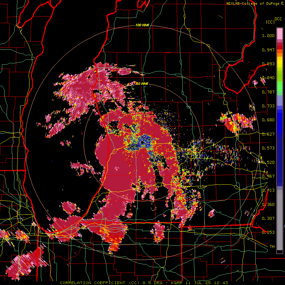The image size is (285, 285).
Task: Click the [CC] legend unit label
Action: pos(270,22)
